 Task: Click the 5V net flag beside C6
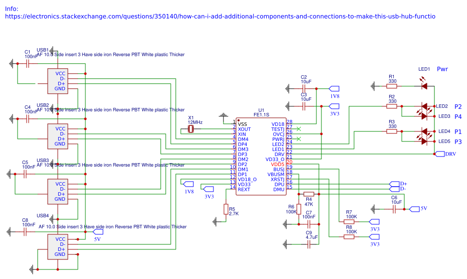click(x=415, y=209)
